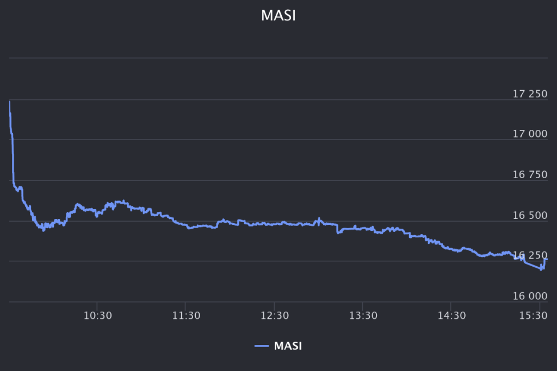Click the MASI chart title
557x371 pixels.
point(278,16)
